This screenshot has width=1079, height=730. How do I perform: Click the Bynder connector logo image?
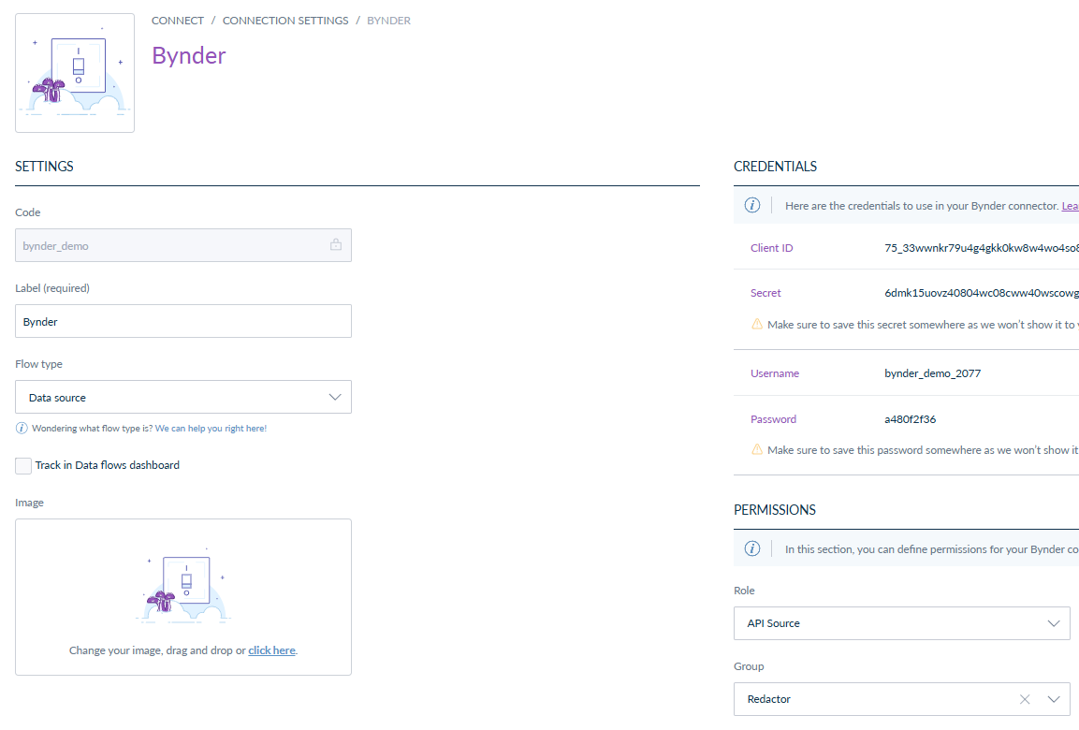point(74,72)
